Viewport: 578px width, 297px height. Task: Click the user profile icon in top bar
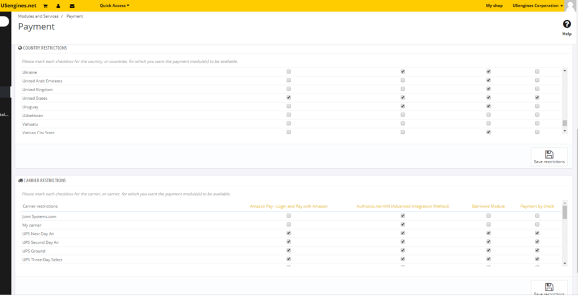[x=58, y=6]
